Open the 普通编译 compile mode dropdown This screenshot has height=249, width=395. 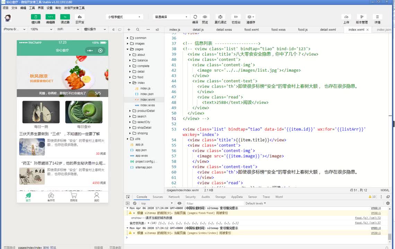point(171,17)
